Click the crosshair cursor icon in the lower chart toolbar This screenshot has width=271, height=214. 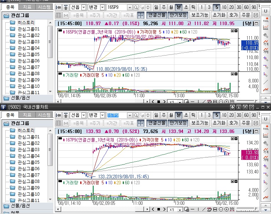click(x=140, y=123)
